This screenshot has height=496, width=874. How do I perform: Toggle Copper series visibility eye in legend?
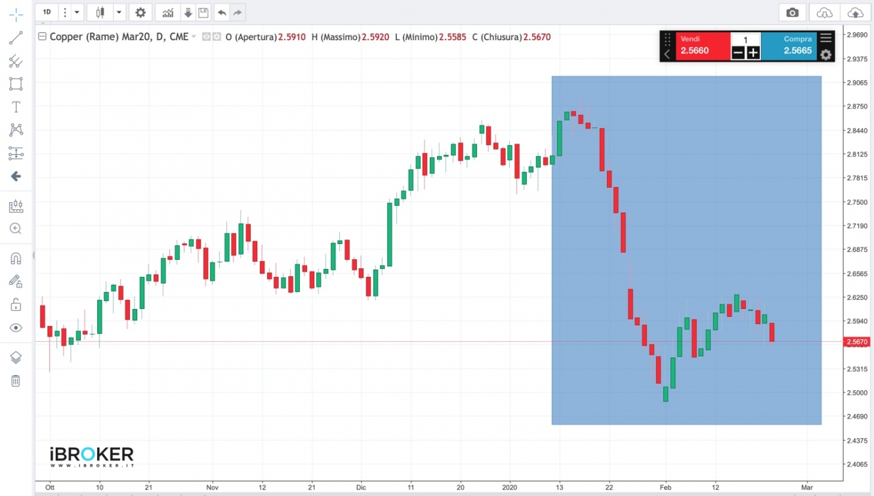[207, 37]
